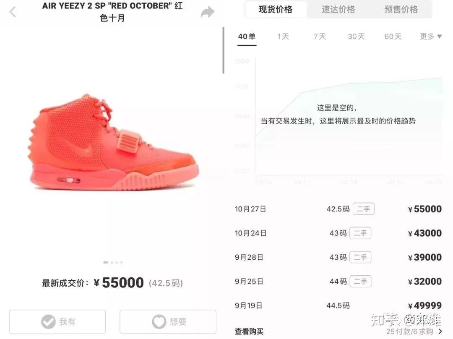Switch to the 速达价格 tab

338,10
